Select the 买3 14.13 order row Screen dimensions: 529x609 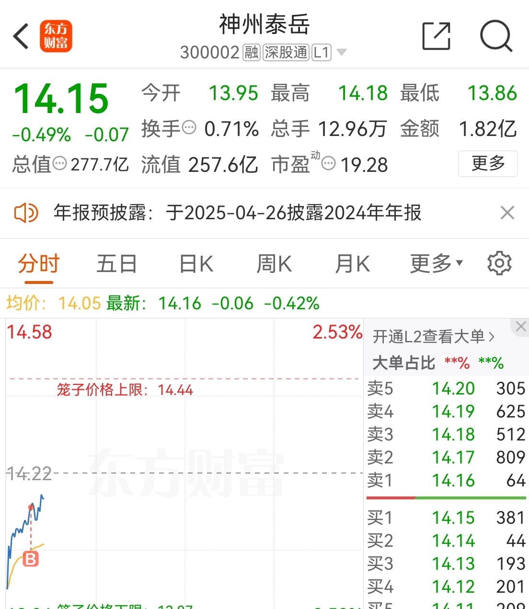click(x=446, y=564)
